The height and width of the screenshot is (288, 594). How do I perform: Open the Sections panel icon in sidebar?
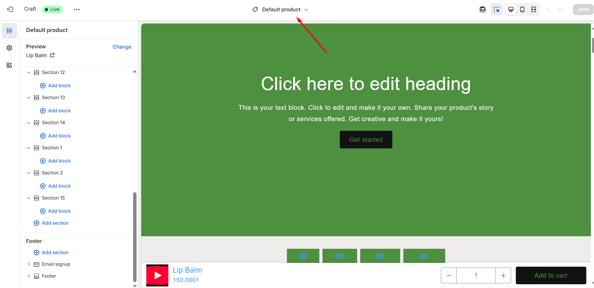pos(9,31)
